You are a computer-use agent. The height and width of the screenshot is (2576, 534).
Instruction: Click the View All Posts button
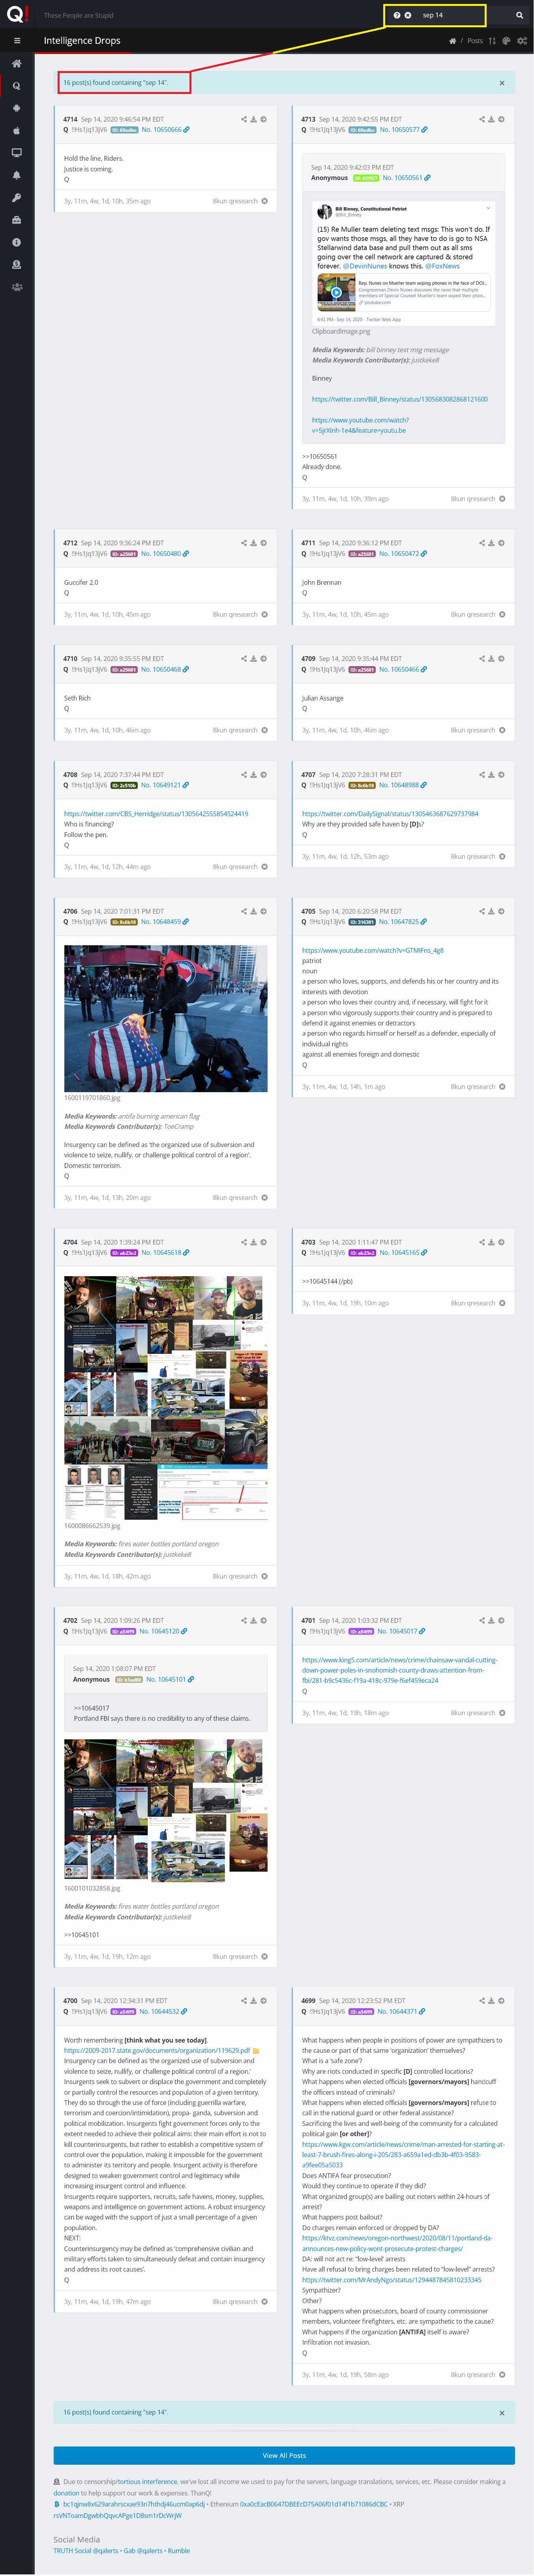point(284,2455)
